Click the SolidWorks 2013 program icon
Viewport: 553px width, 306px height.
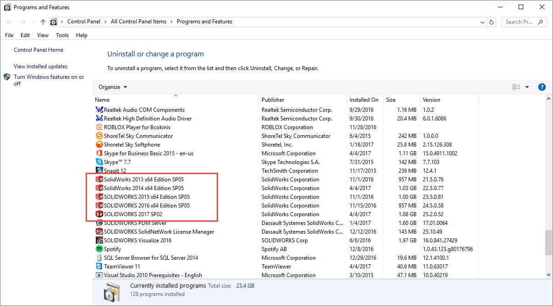[x=99, y=180]
